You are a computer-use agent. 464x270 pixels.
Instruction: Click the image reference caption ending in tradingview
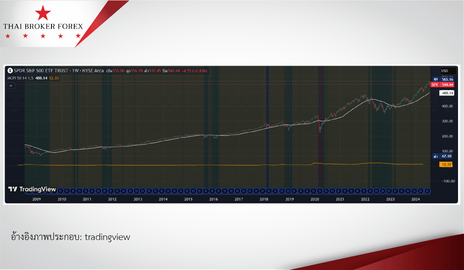tap(71, 237)
